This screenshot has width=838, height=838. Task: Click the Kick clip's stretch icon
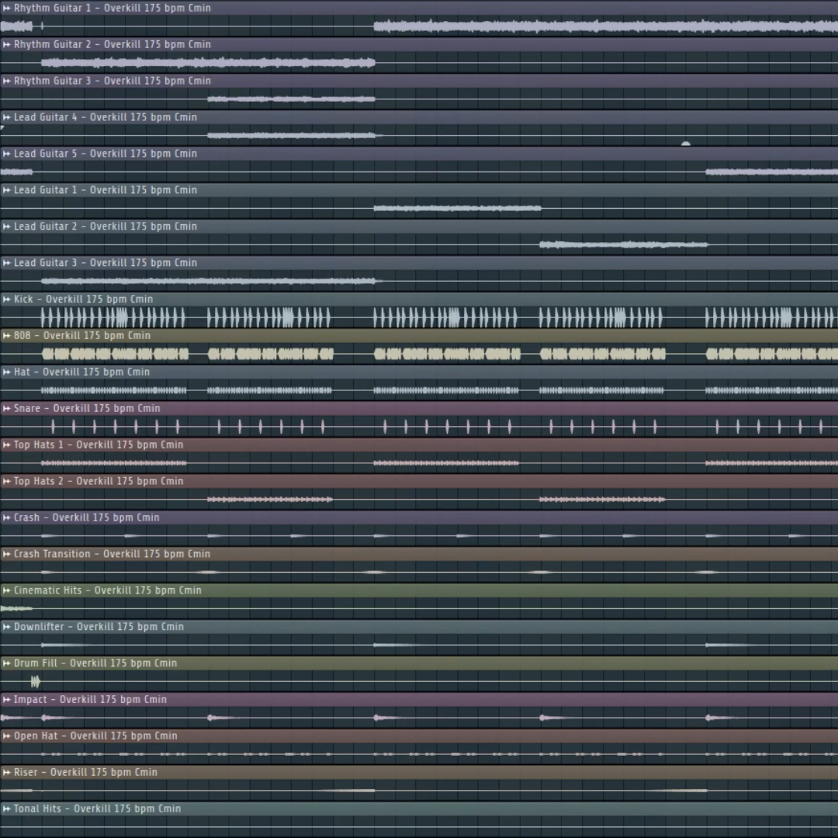(7, 300)
